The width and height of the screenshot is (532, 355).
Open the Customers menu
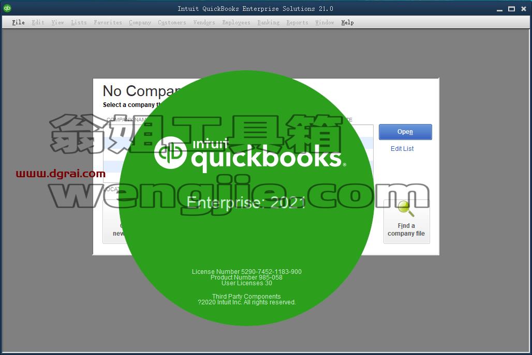point(172,22)
